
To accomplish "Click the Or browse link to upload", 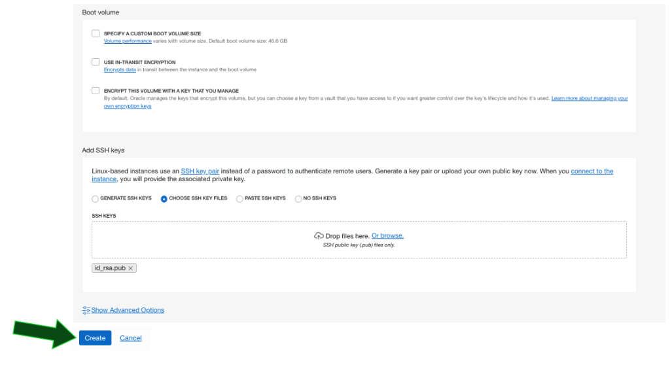I will tap(387, 236).
